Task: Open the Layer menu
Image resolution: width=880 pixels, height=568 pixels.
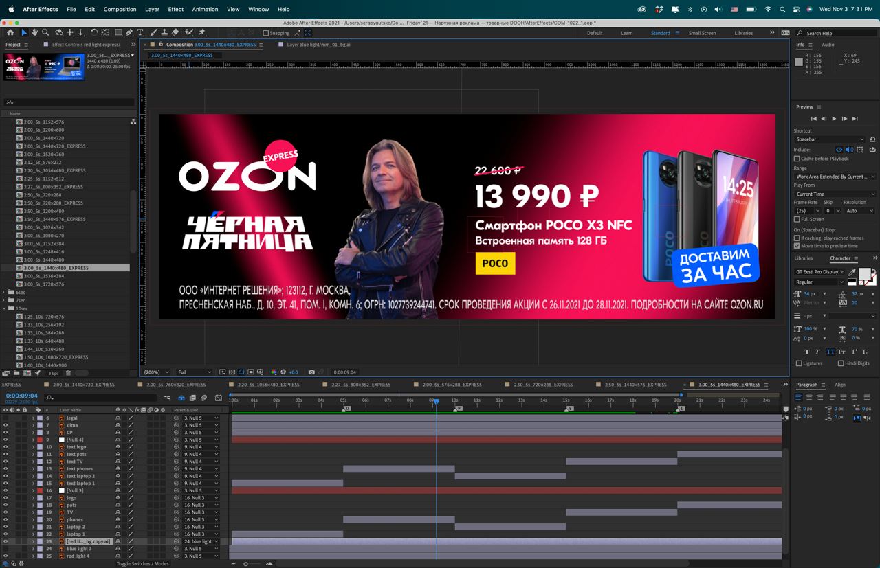Action: click(153, 10)
